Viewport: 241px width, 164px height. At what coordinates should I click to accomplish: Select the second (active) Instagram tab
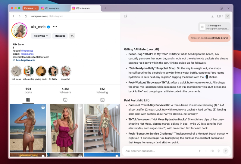click(86, 8)
